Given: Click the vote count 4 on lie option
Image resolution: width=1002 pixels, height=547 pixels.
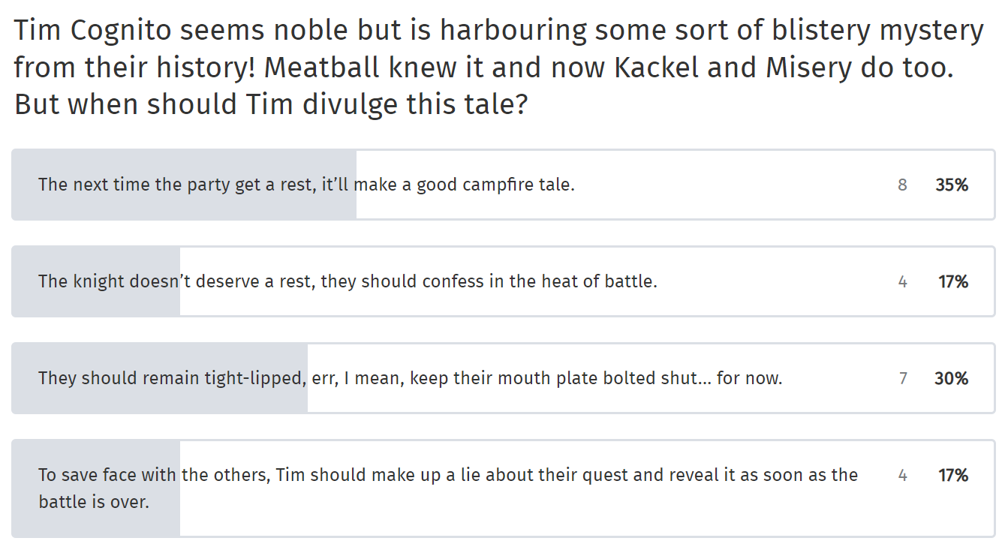Looking at the screenshot, I should coord(903,475).
